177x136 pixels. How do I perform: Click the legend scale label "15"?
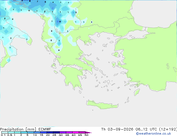(x=41, y=135)
